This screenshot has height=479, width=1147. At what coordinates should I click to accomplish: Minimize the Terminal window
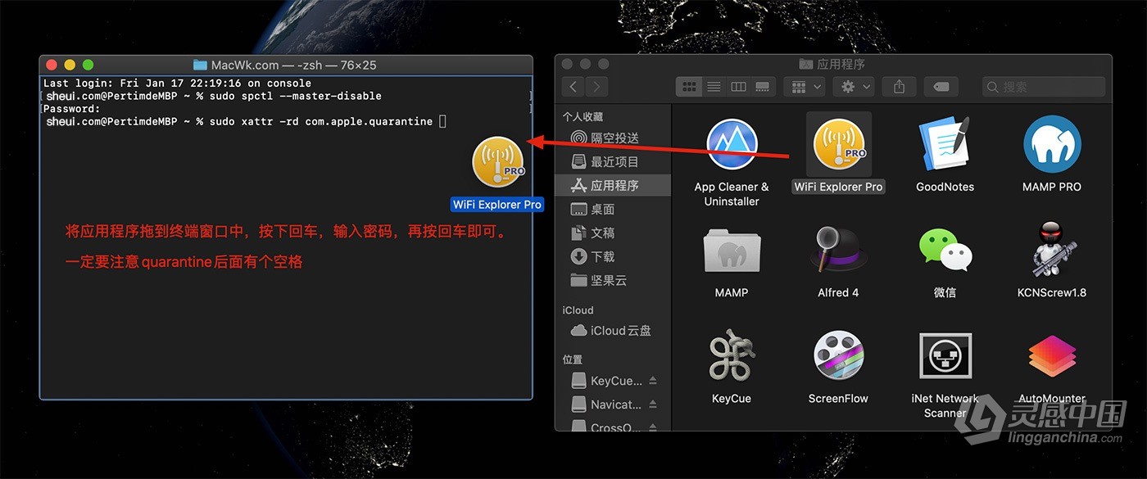[70, 65]
